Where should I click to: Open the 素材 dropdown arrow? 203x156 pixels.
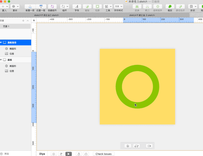18,6
